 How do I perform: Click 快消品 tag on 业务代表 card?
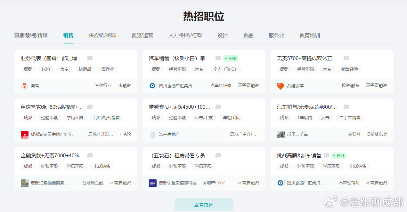tap(85, 69)
